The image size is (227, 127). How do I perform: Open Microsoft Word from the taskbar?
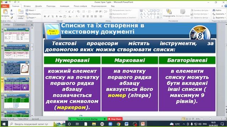click(127, 124)
